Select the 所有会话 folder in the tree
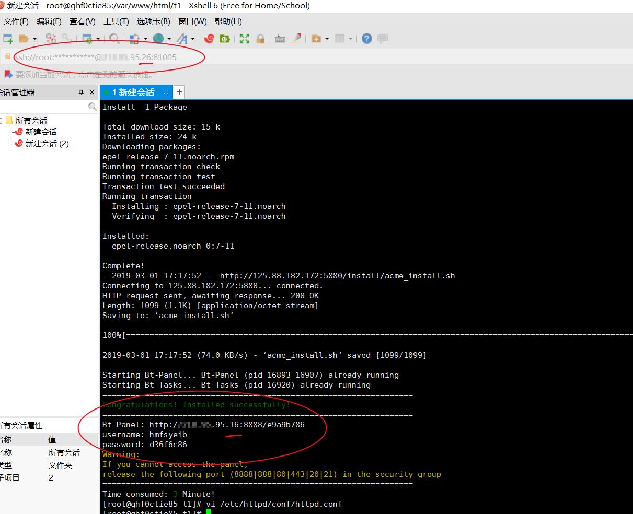 [31, 120]
